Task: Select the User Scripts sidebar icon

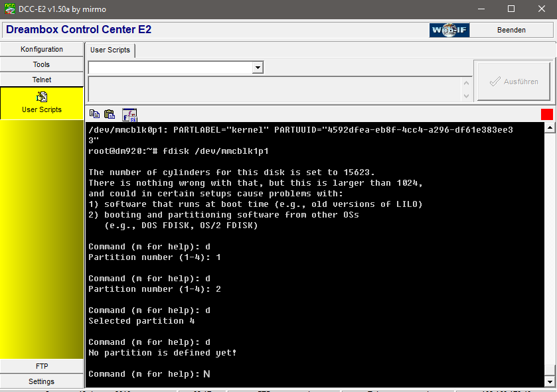Action: click(41, 98)
